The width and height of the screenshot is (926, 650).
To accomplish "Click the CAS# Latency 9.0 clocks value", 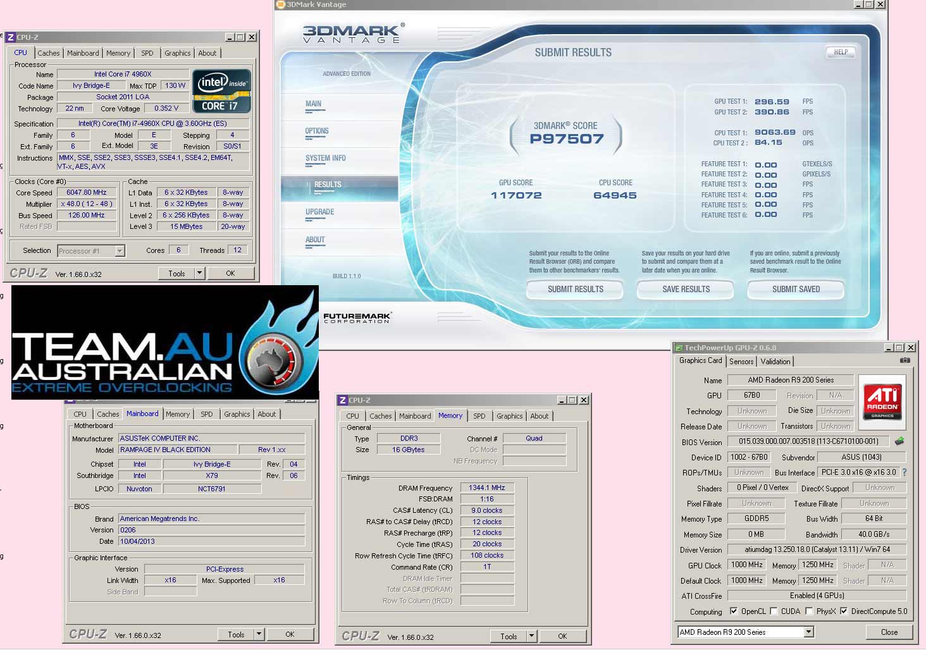I will [x=487, y=510].
